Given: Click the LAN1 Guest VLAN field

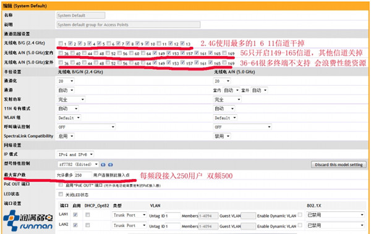Looking at the screenshot, I should click(x=248, y=215).
